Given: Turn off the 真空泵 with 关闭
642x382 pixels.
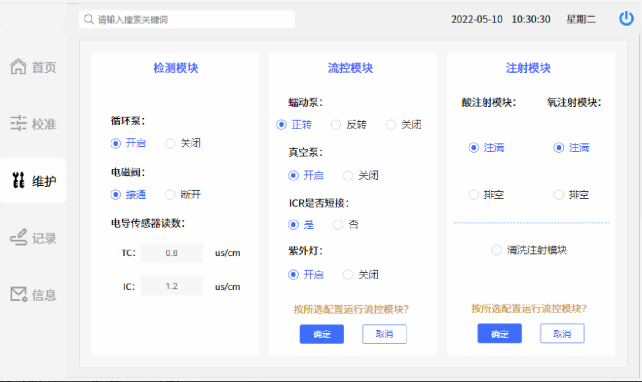Looking at the screenshot, I should tap(348, 176).
